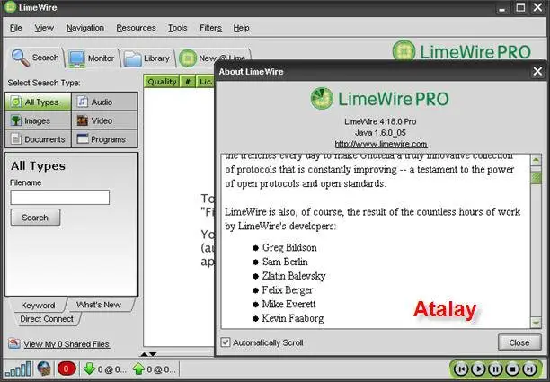This screenshot has height=382, width=550.
Task: Click the Programs window icon
Action: point(83,138)
